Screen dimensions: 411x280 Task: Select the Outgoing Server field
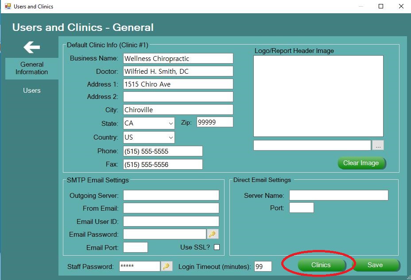pos(171,195)
